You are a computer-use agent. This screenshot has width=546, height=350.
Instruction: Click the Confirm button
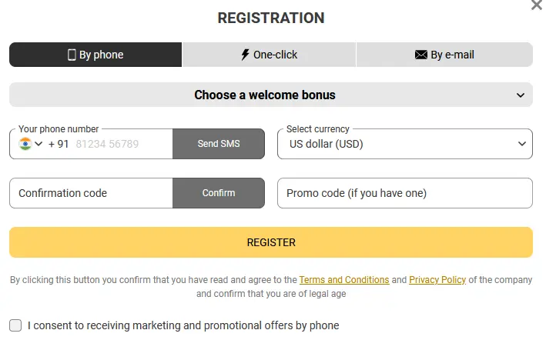[x=219, y=193]
